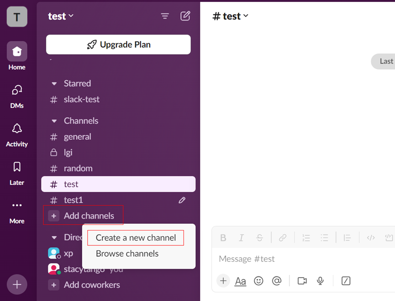The height and width of the screenshot is (301, 395).
Task: Open direct message with xp
Action: [60, 253]
